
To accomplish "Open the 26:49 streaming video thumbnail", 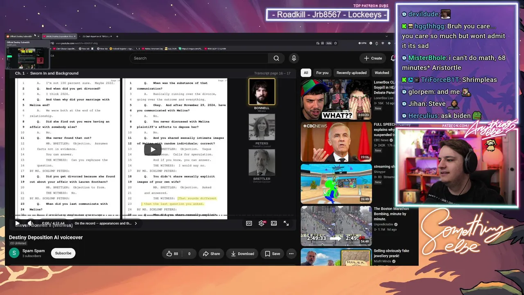I will [336, 184].
